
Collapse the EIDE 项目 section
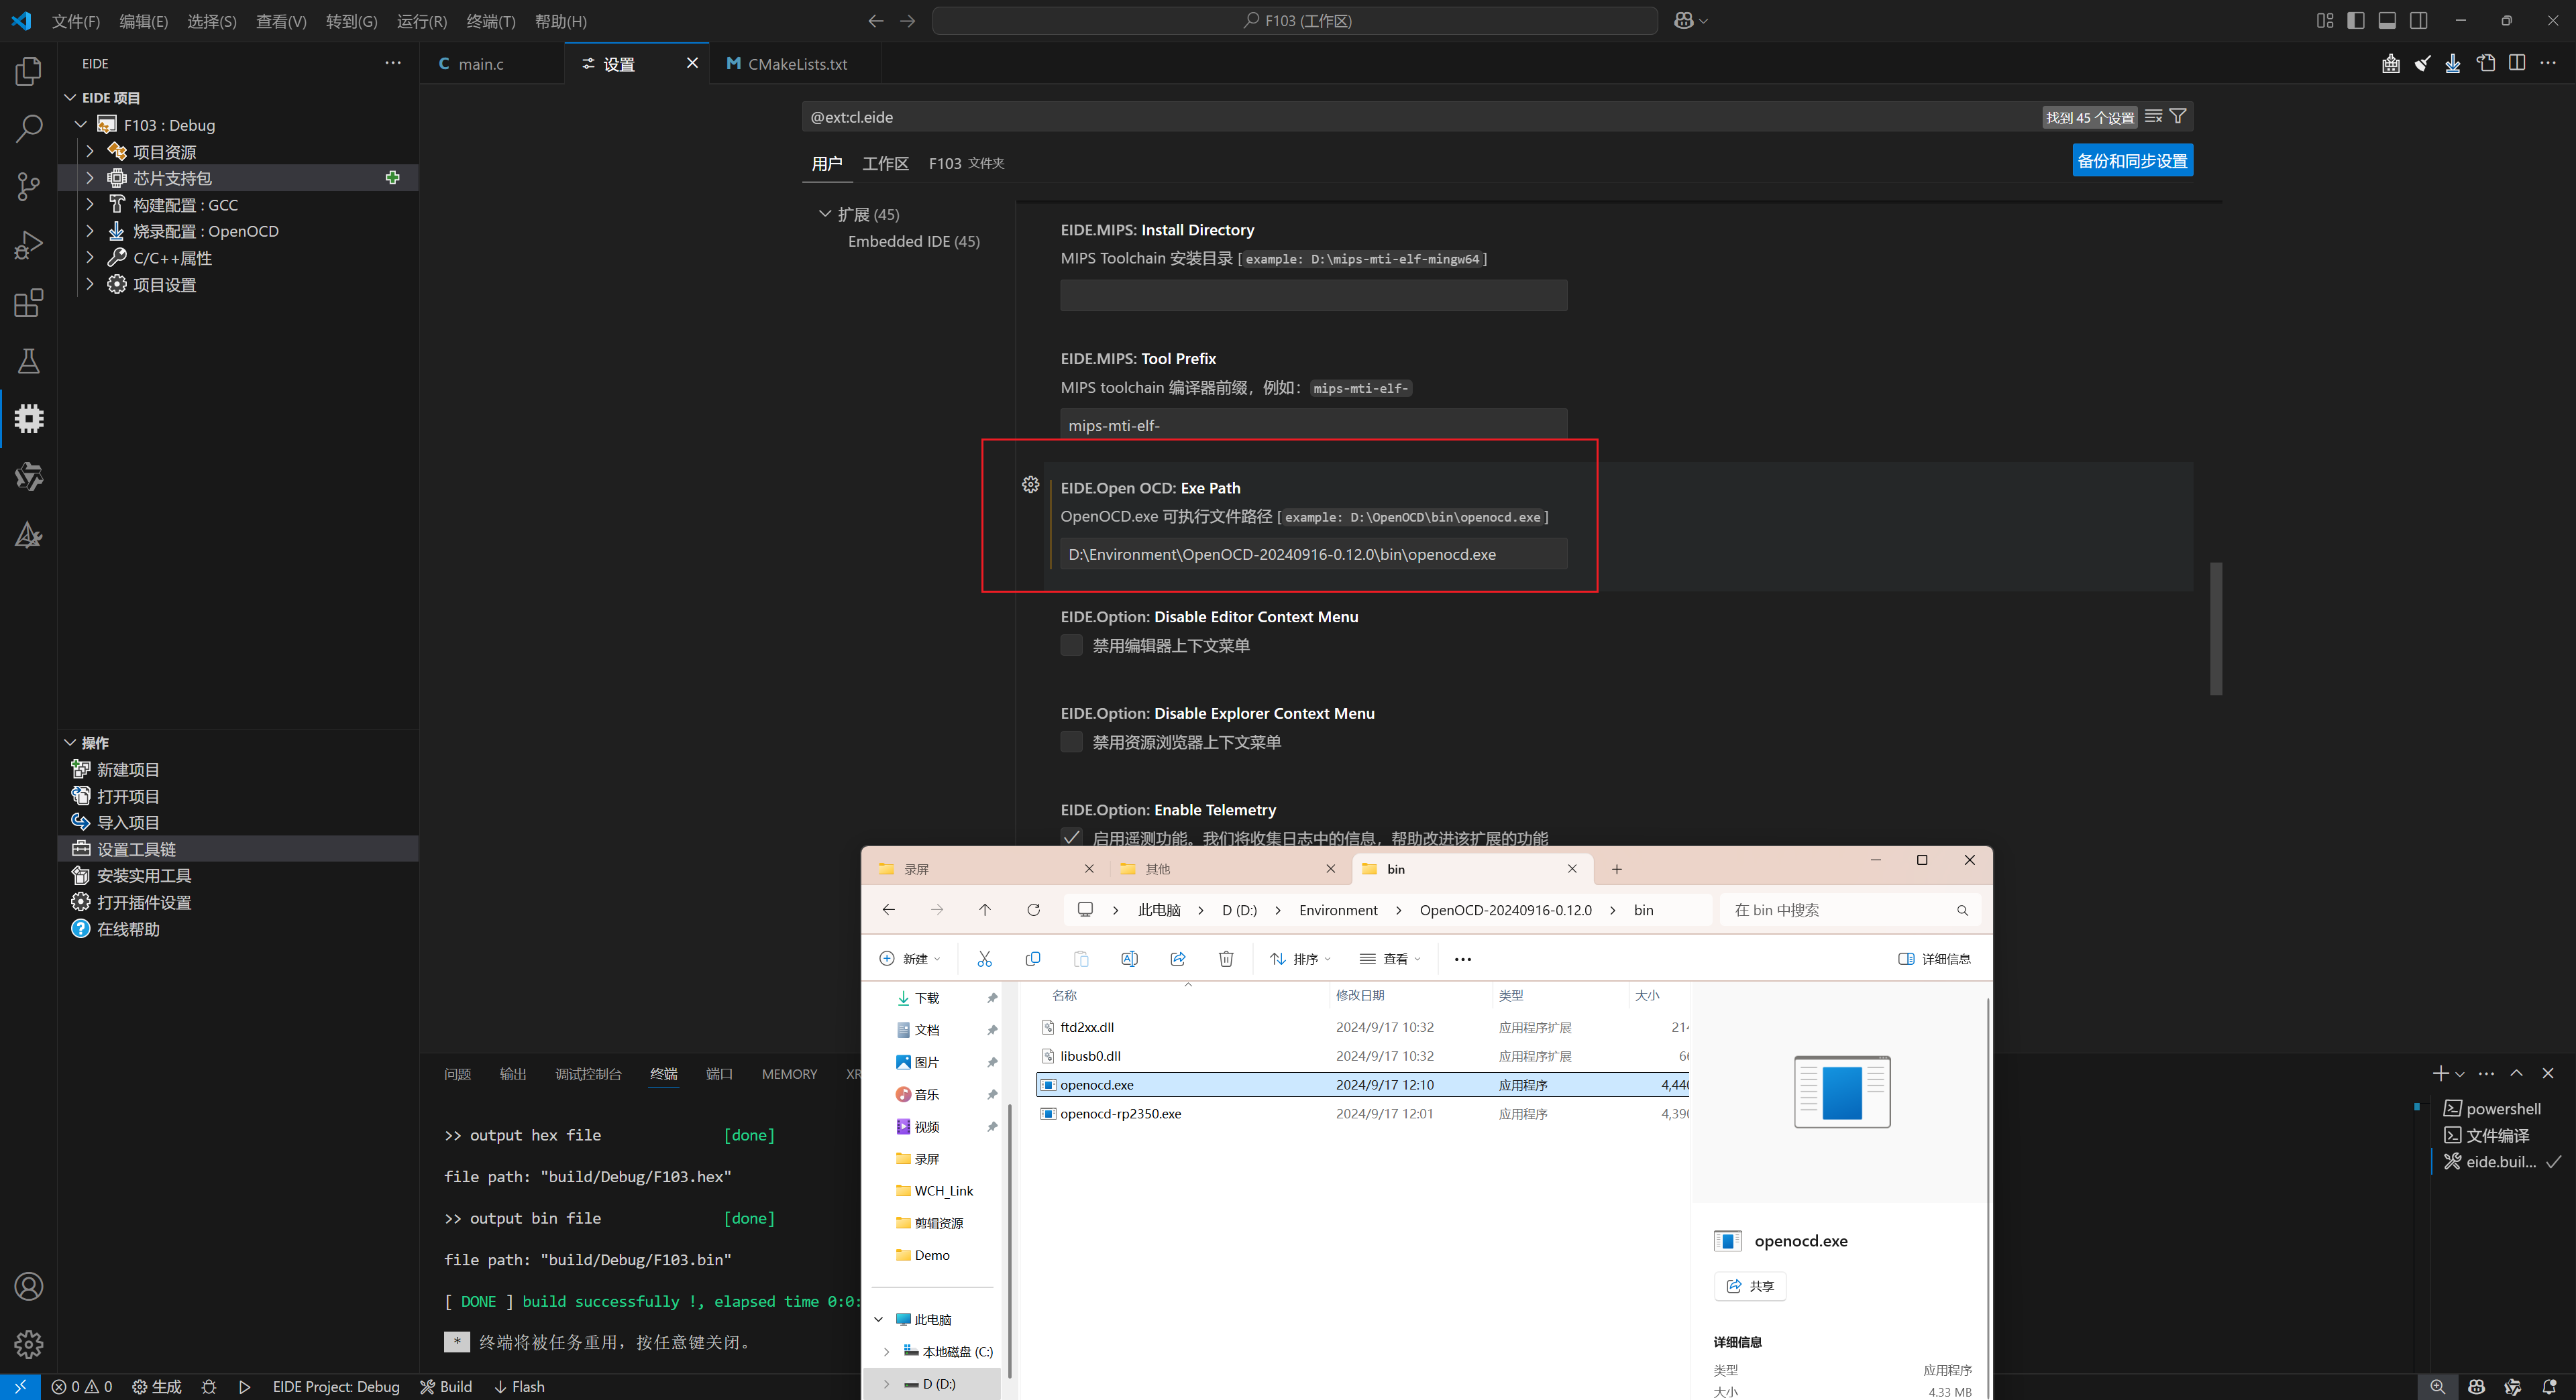coord(70,98)
